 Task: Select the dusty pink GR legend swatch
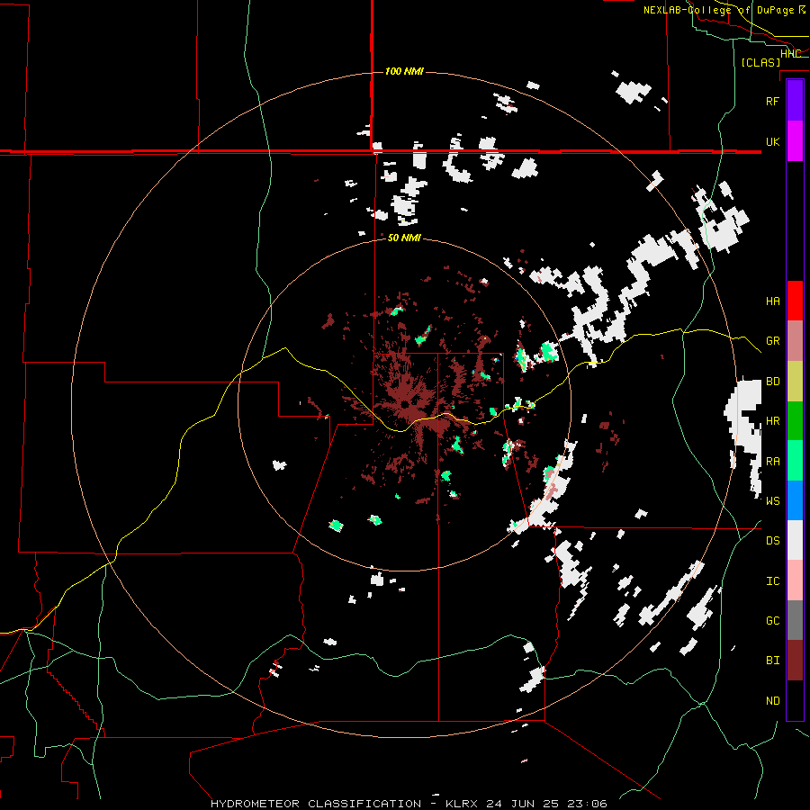[795, 341]
